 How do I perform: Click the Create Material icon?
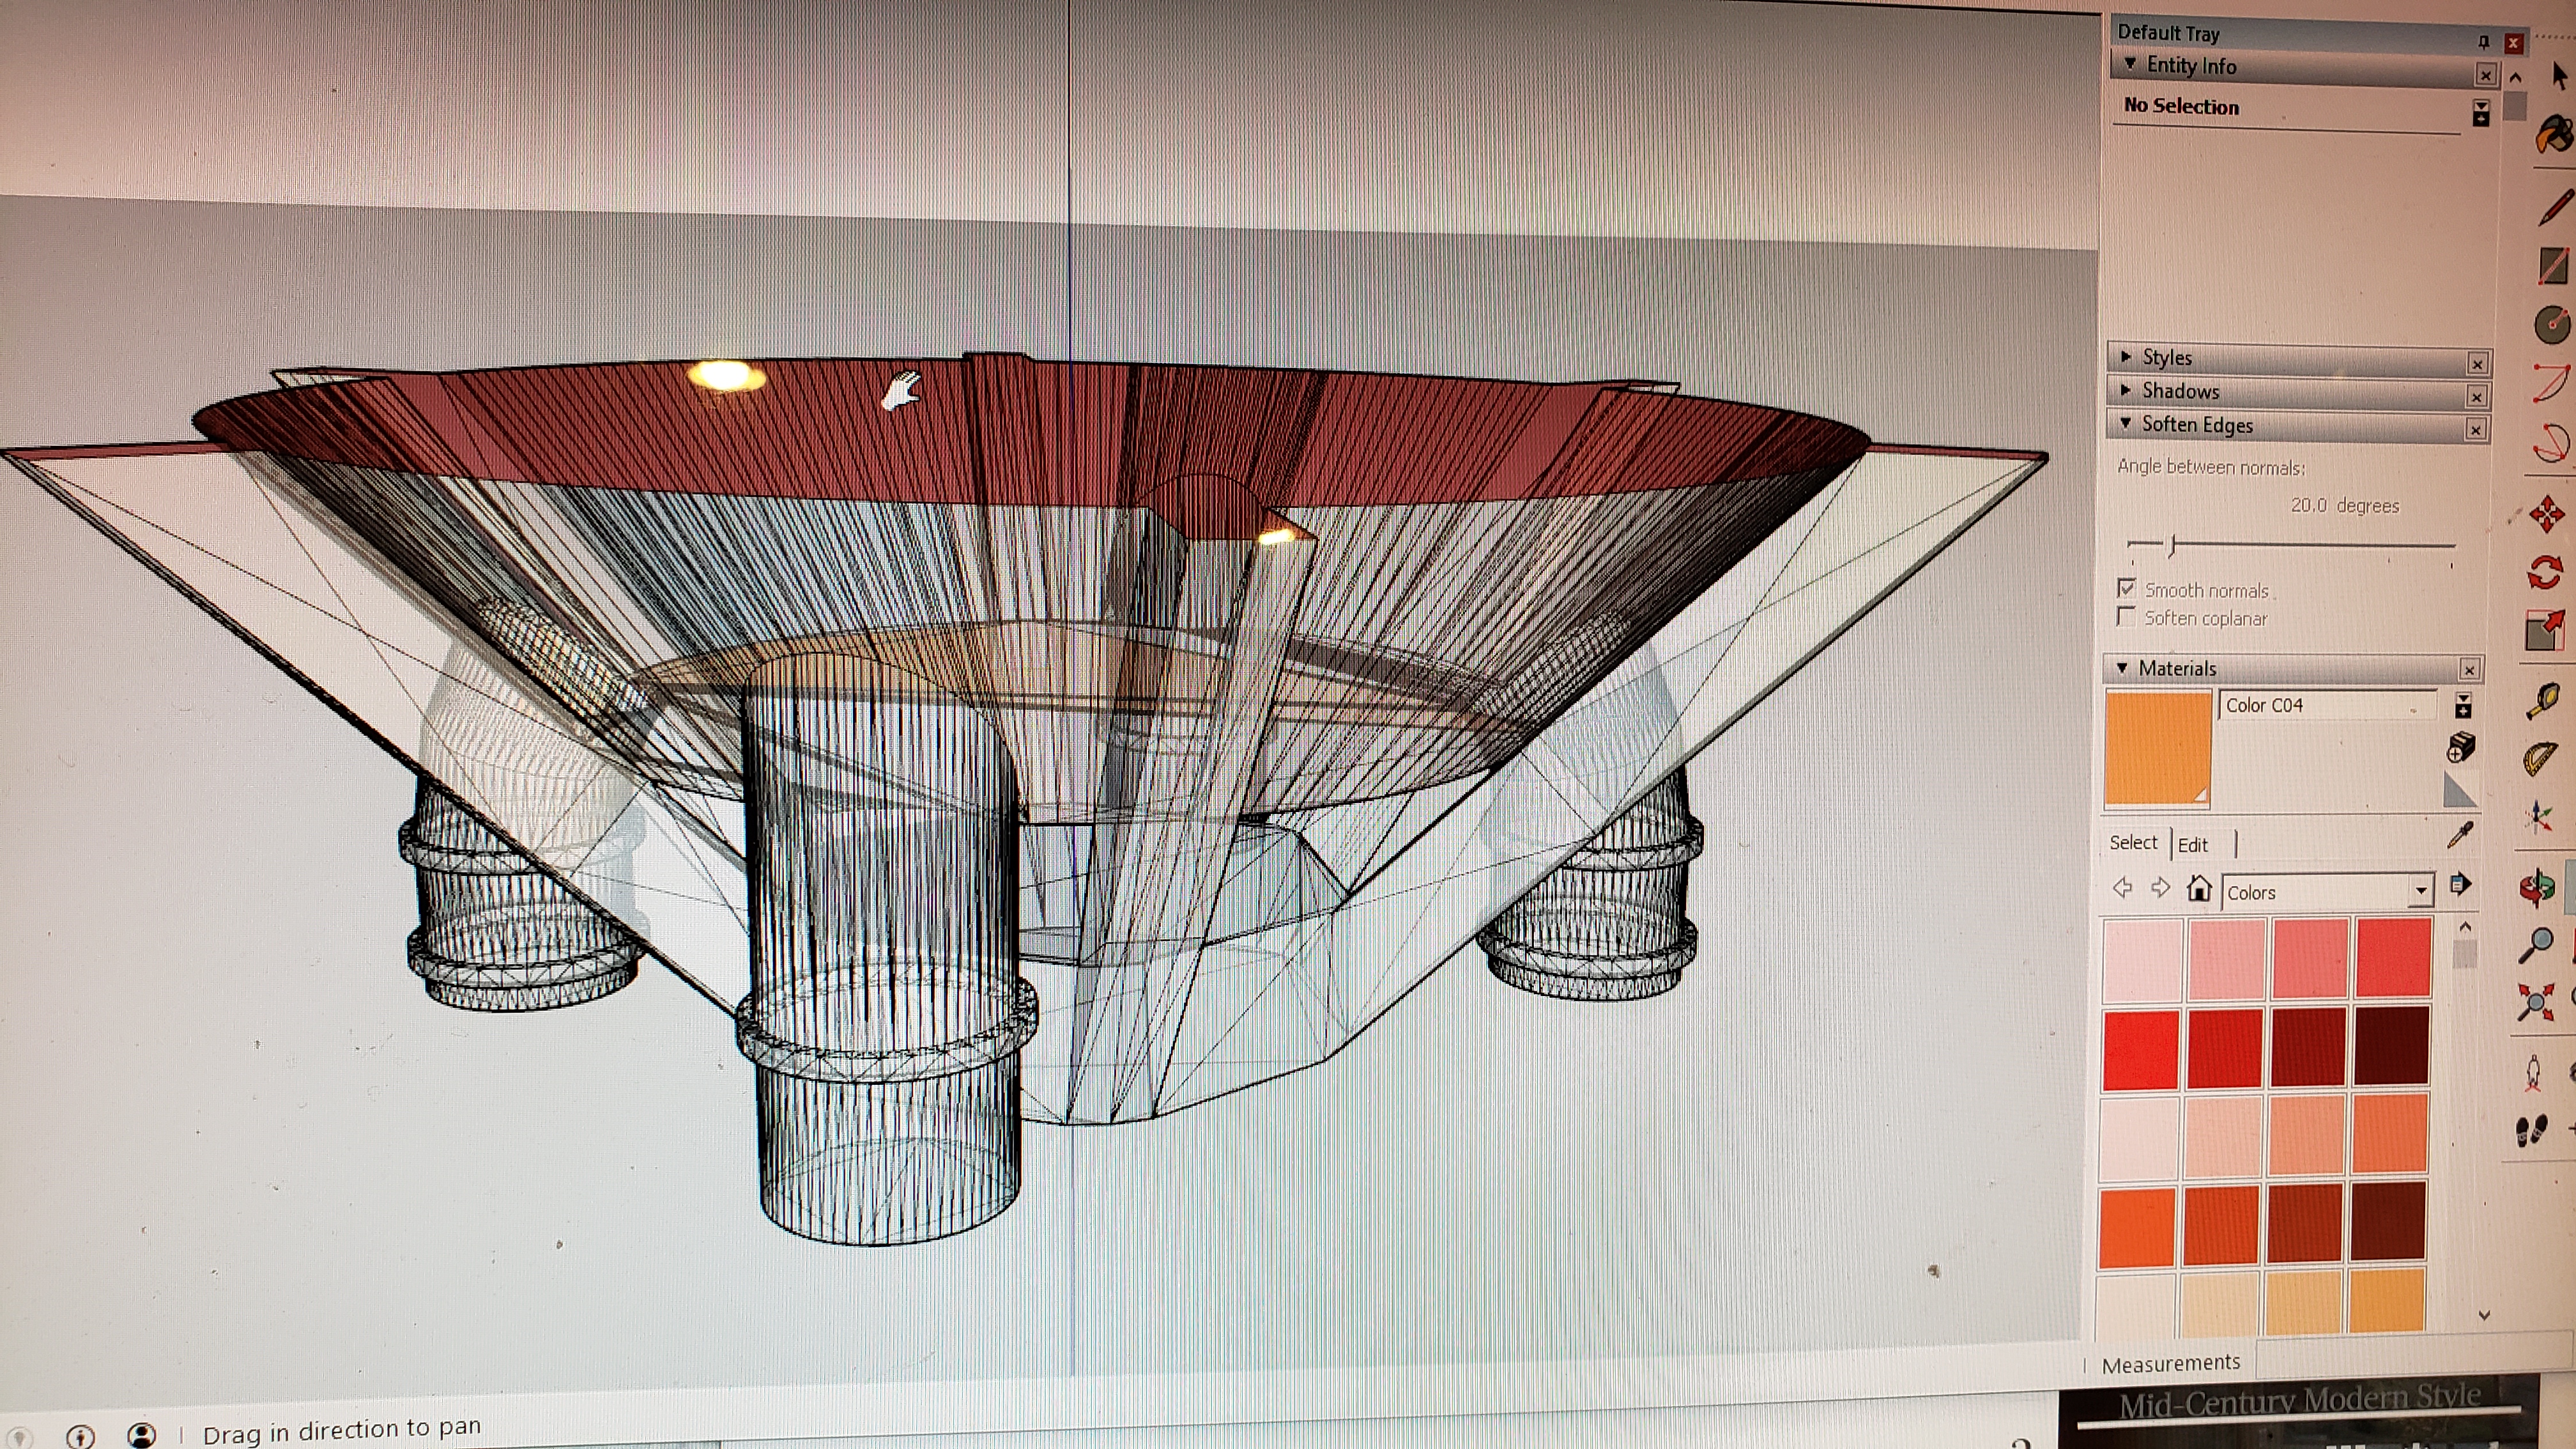(x=2461, y=747)
